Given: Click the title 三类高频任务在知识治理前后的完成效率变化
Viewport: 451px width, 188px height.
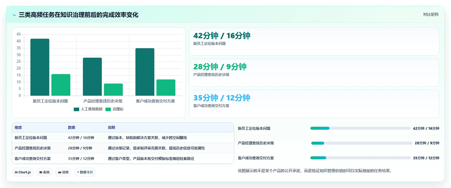Looking at the screenshot, I should point(78,15).
